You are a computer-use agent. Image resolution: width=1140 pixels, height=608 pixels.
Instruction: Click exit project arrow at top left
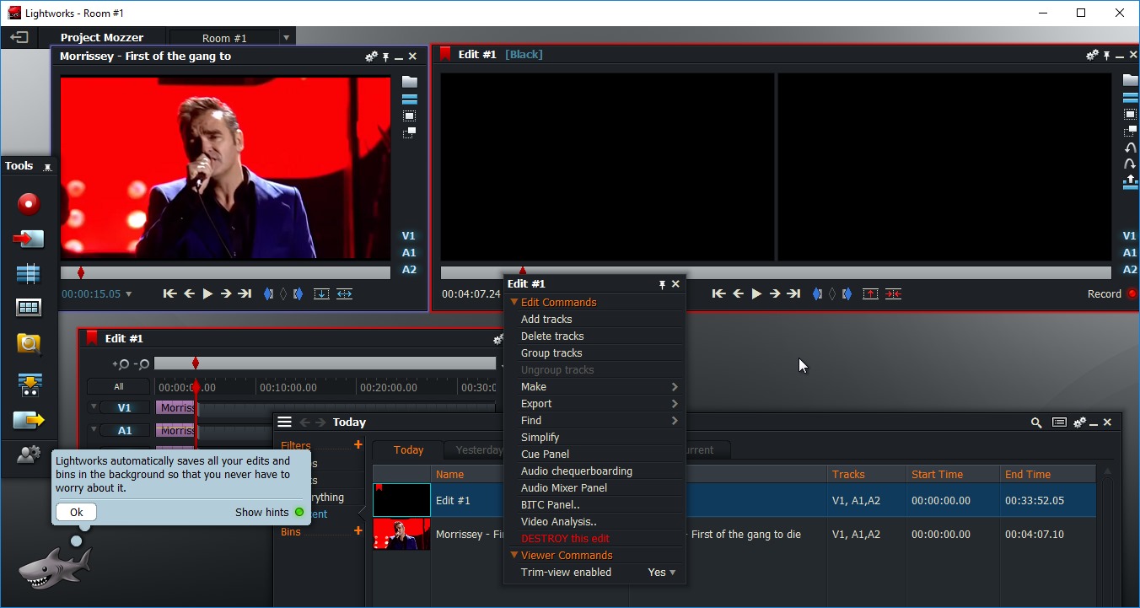pyautogui.click(x=19, y=37)
